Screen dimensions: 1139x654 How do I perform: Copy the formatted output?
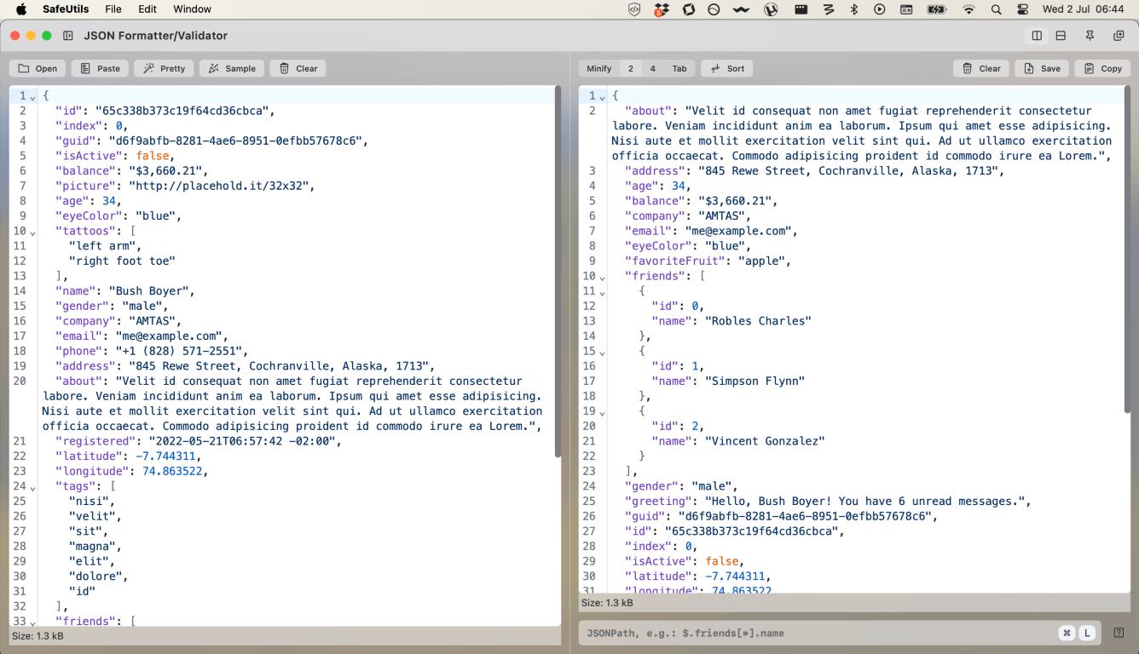coord(1102,69)
